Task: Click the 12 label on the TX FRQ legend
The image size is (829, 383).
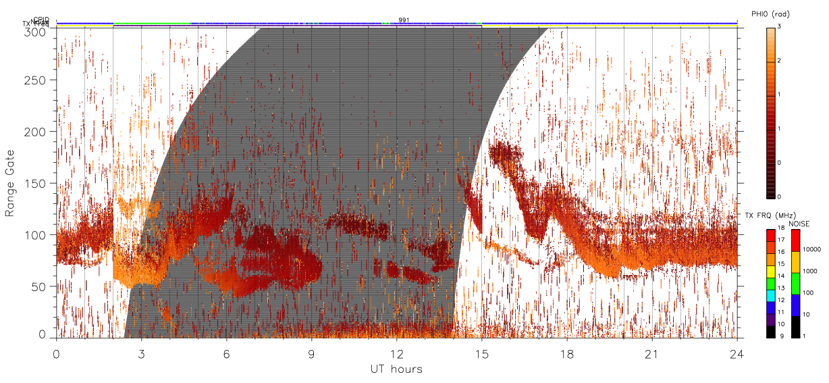Action: point(781,300)
